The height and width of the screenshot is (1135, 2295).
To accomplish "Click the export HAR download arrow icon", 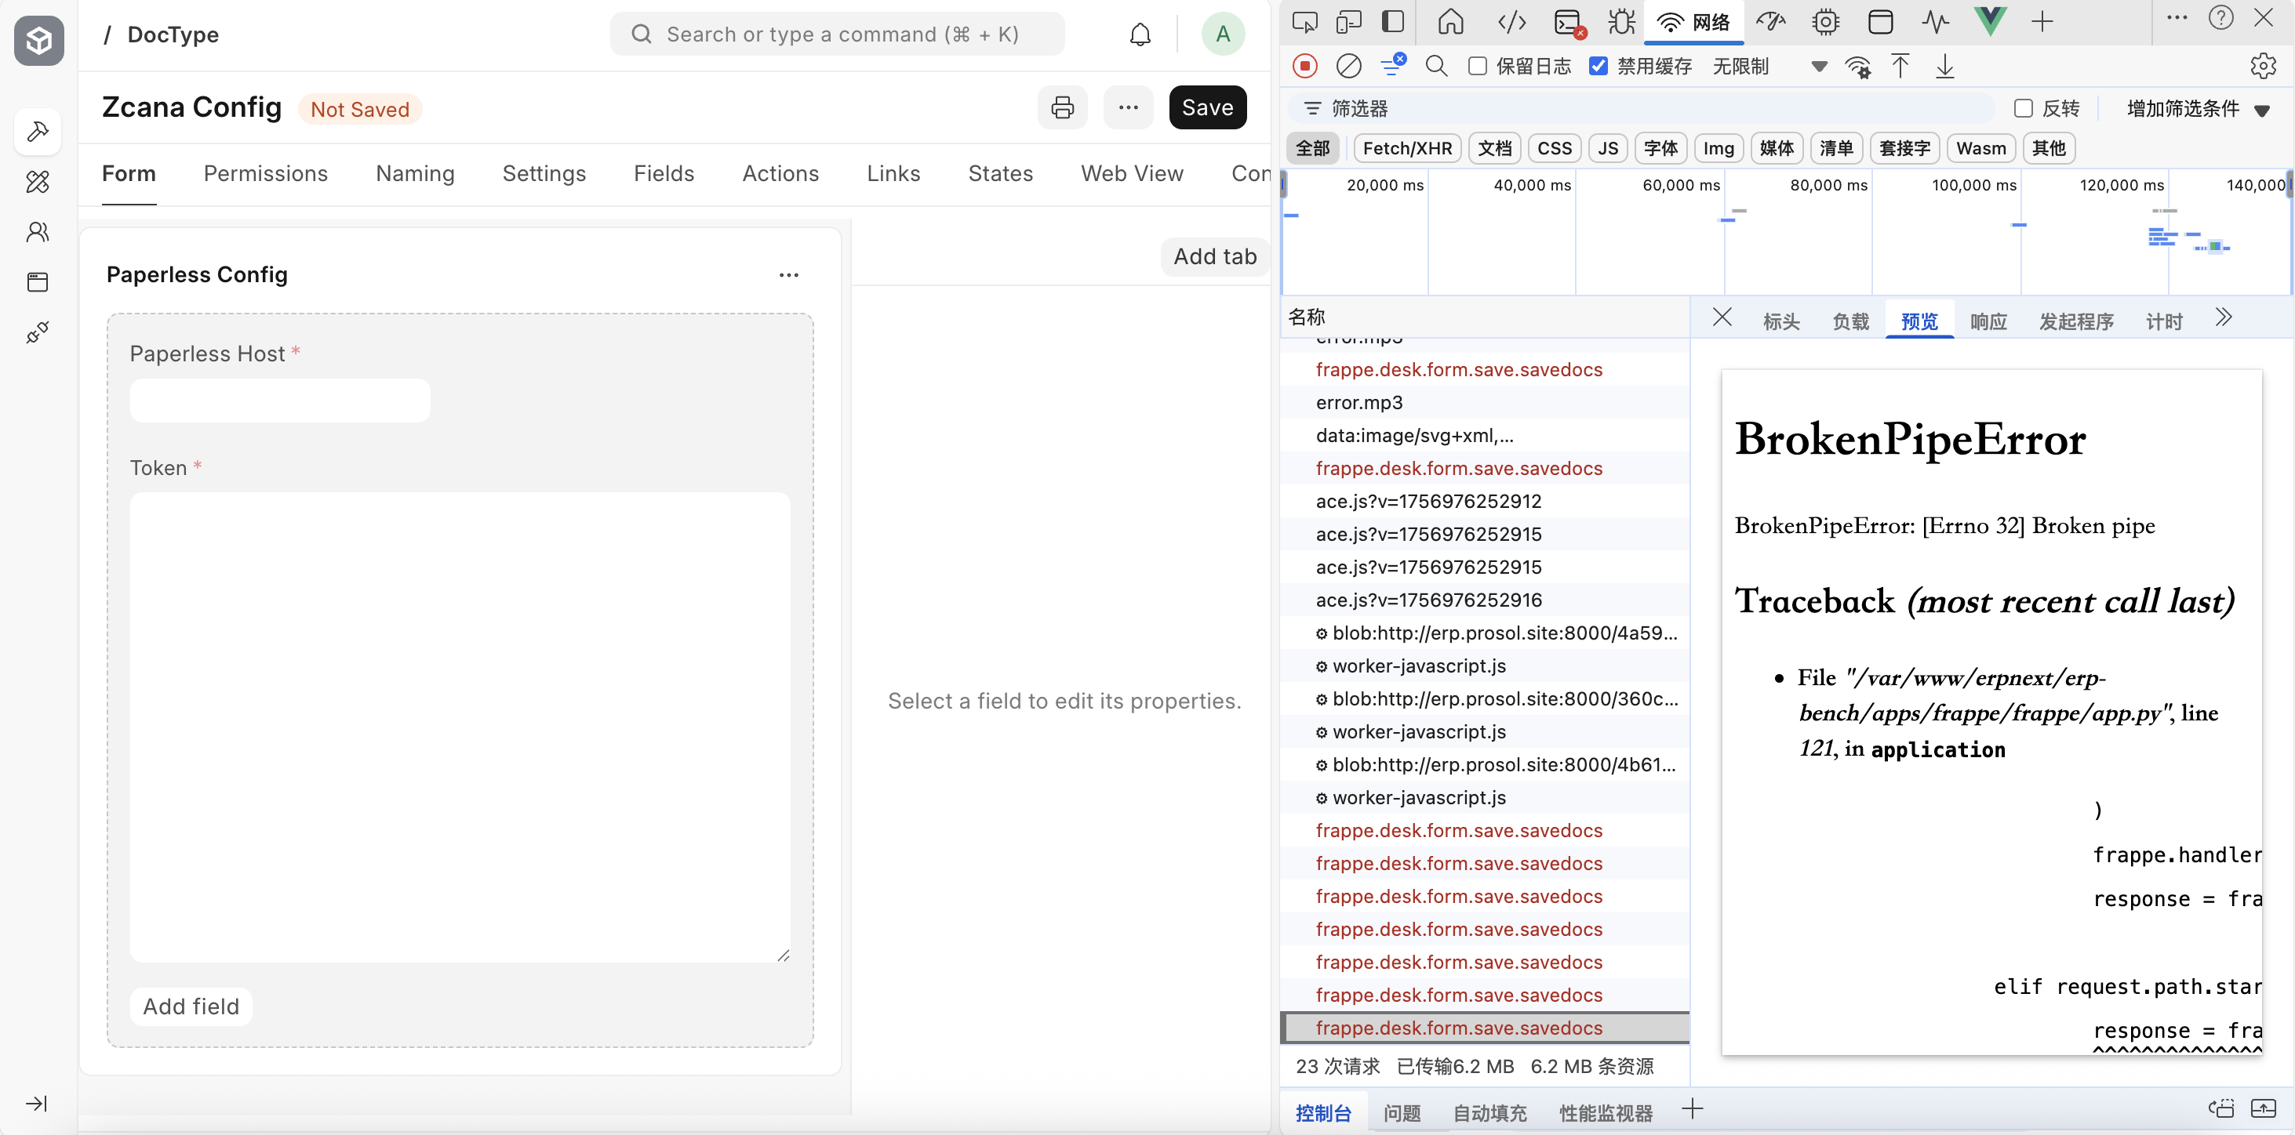I will pyautogui.click(x=1944, y=66).
